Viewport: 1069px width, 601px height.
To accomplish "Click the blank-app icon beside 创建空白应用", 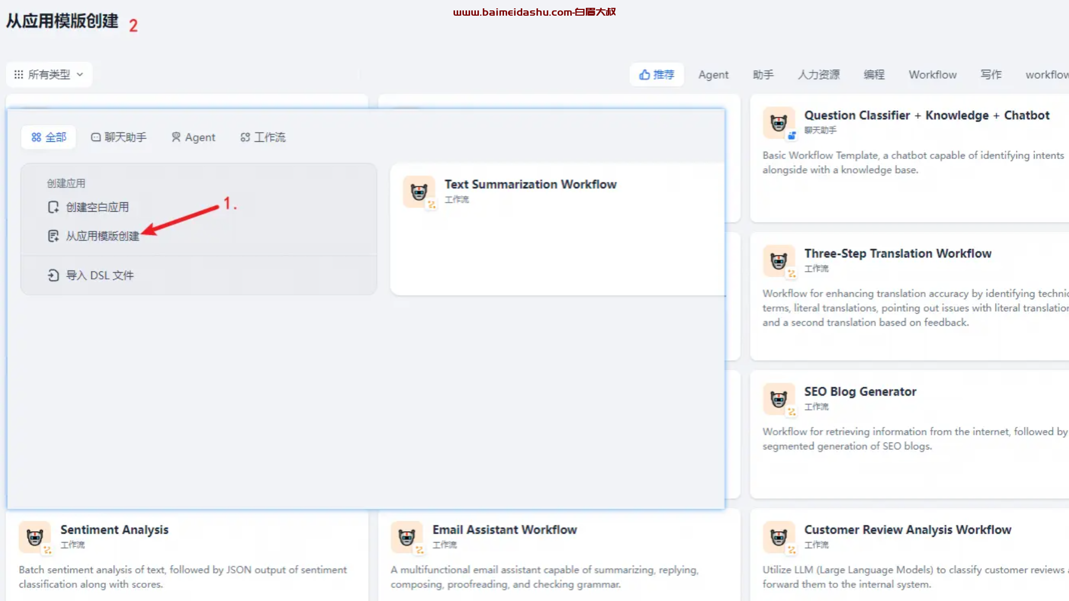I will [x=53, y=207].
